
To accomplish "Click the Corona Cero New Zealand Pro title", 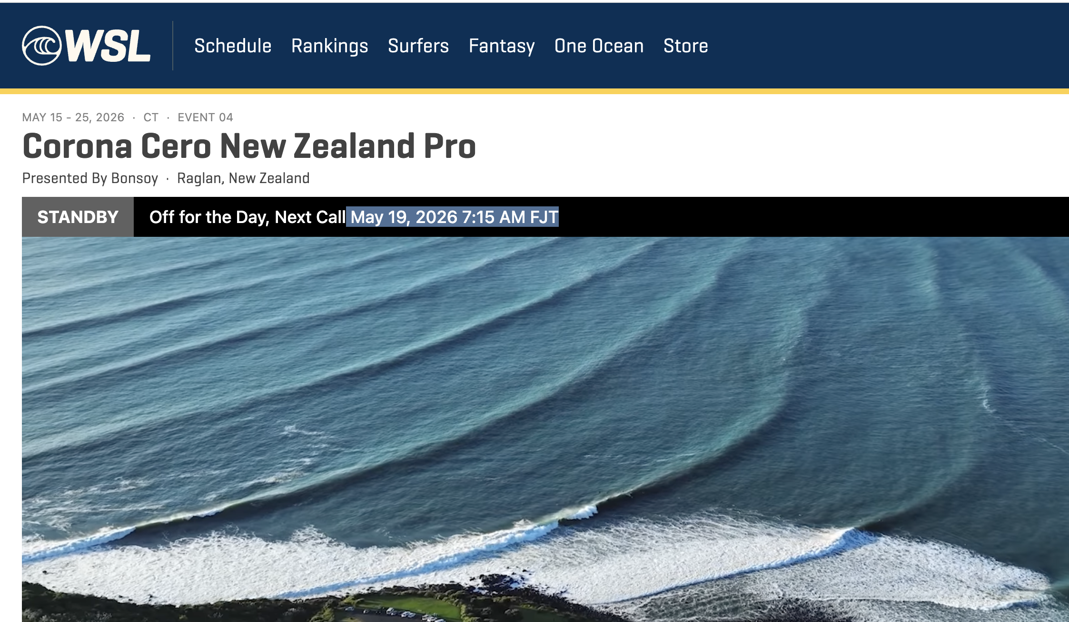I will [249, 146].
